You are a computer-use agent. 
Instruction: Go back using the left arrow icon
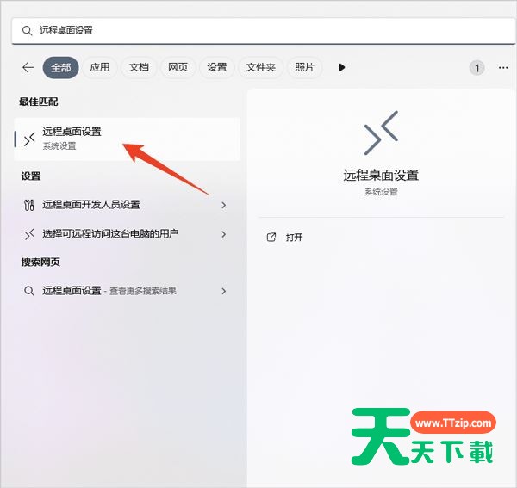pyautogui.click(x=28, y=67)
